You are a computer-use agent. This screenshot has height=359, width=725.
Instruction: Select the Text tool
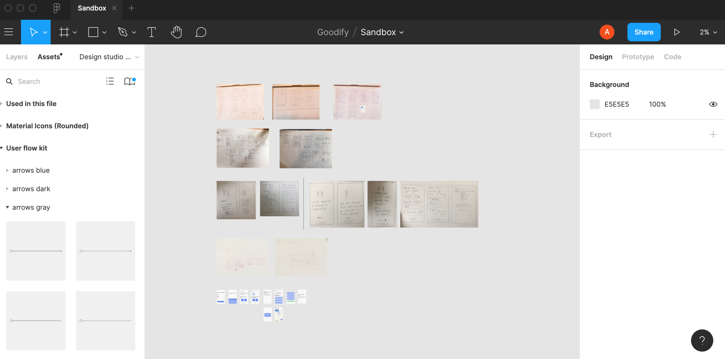coord(151,32)
